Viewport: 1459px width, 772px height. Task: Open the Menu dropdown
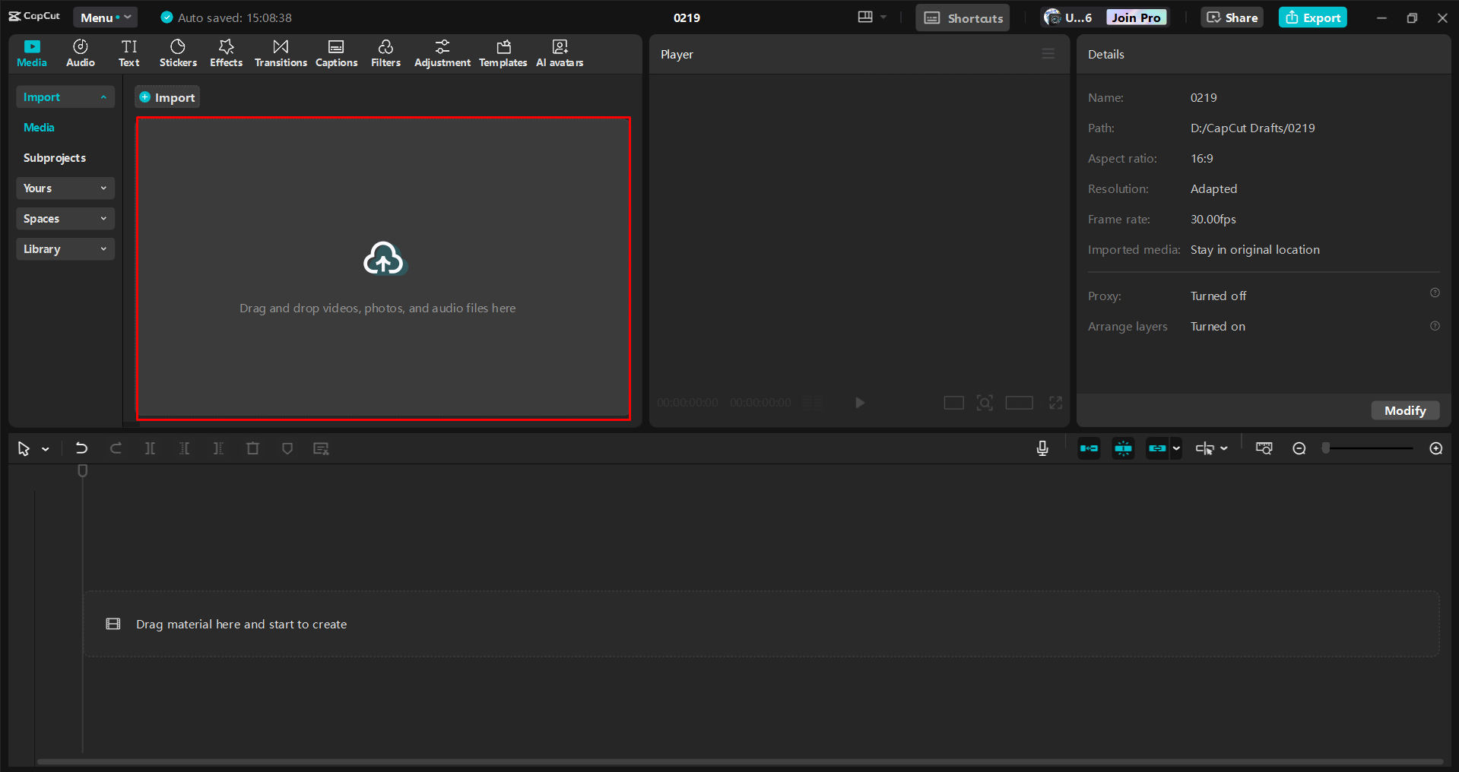pos(106,17)
